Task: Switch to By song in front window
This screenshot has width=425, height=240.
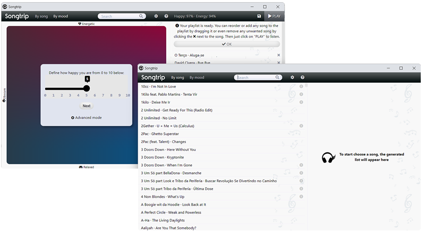Action: click(177, 77)
